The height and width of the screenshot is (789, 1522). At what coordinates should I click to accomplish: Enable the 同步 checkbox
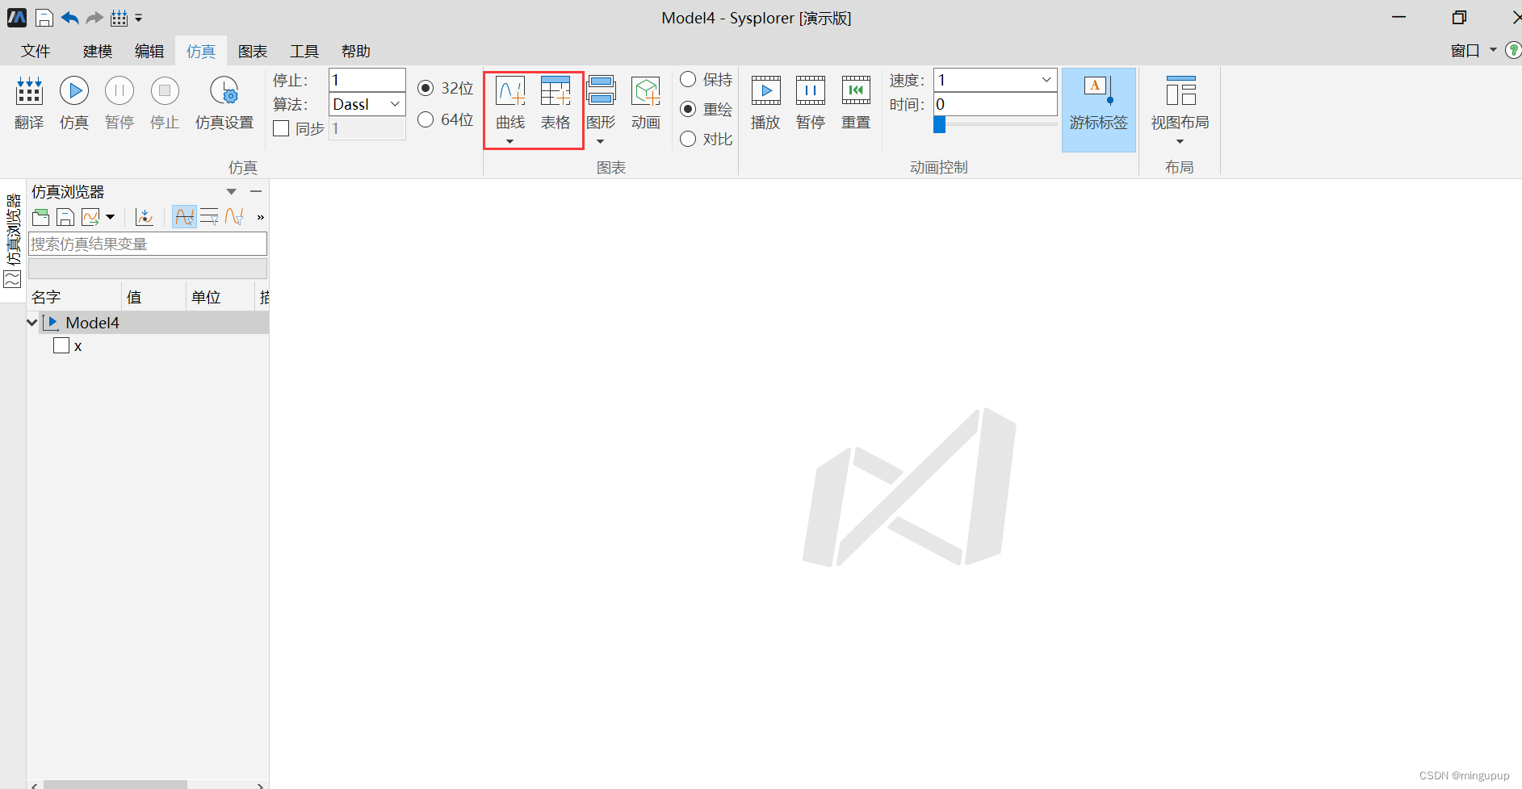[280, 127]
